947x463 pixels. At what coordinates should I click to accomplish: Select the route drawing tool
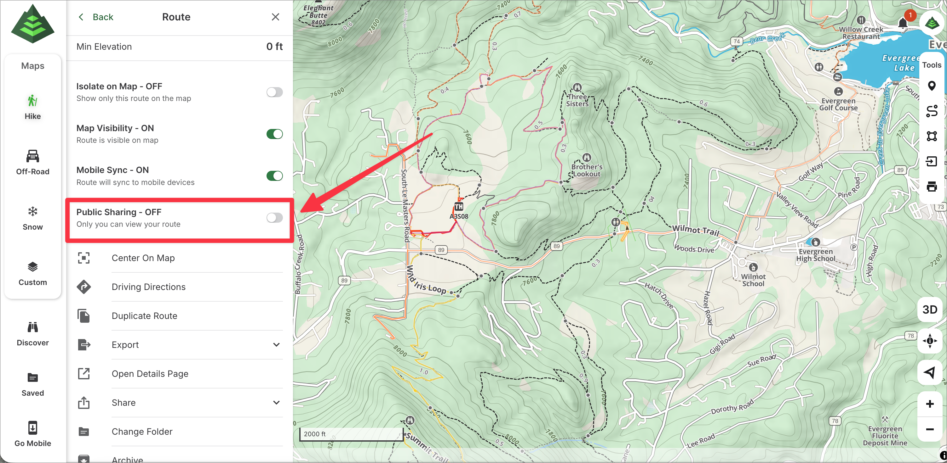click(931, 111)
